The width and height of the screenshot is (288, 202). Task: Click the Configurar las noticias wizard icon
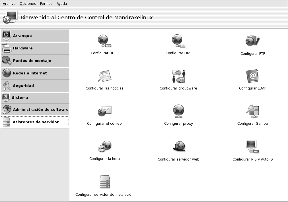click(x=104, y=76)
